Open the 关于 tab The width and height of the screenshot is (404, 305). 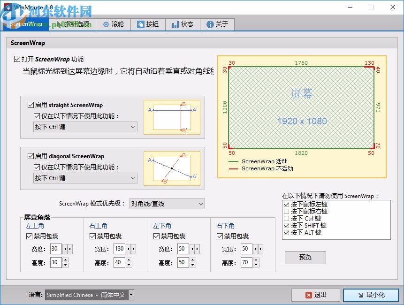[x=217, y=24]
